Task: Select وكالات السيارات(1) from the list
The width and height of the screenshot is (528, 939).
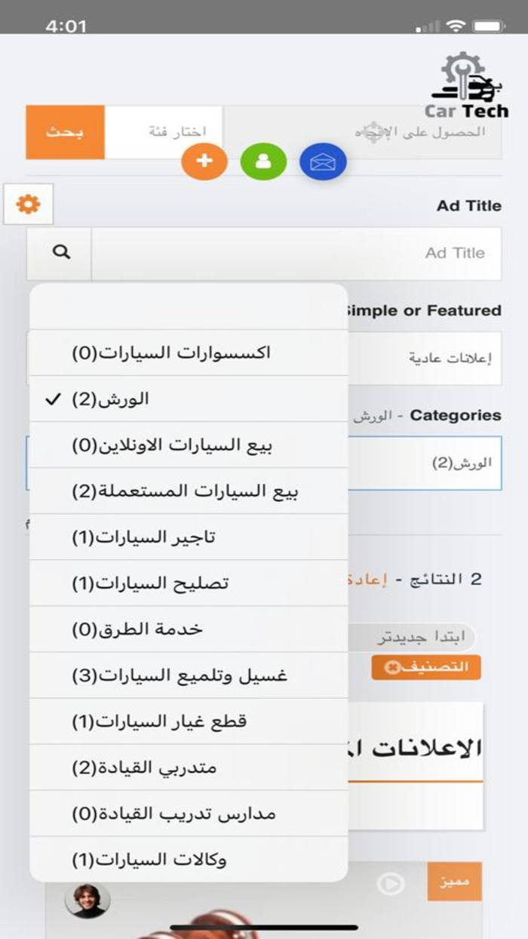Action: (189, 859)
